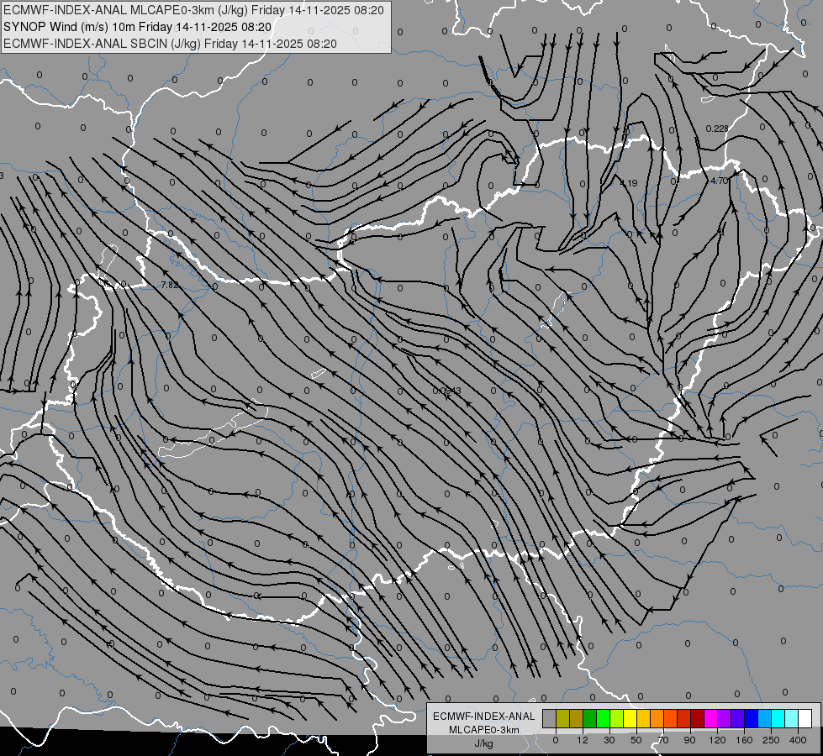823x756 pixels.
Task: Click the olive-yellow legend swatch
Action: pos(563,718)
